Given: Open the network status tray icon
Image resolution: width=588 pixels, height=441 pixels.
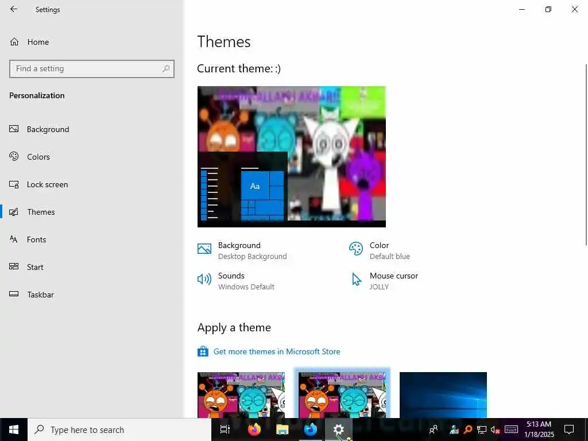Looking at the screenshot, I should [x=482, y=430].
